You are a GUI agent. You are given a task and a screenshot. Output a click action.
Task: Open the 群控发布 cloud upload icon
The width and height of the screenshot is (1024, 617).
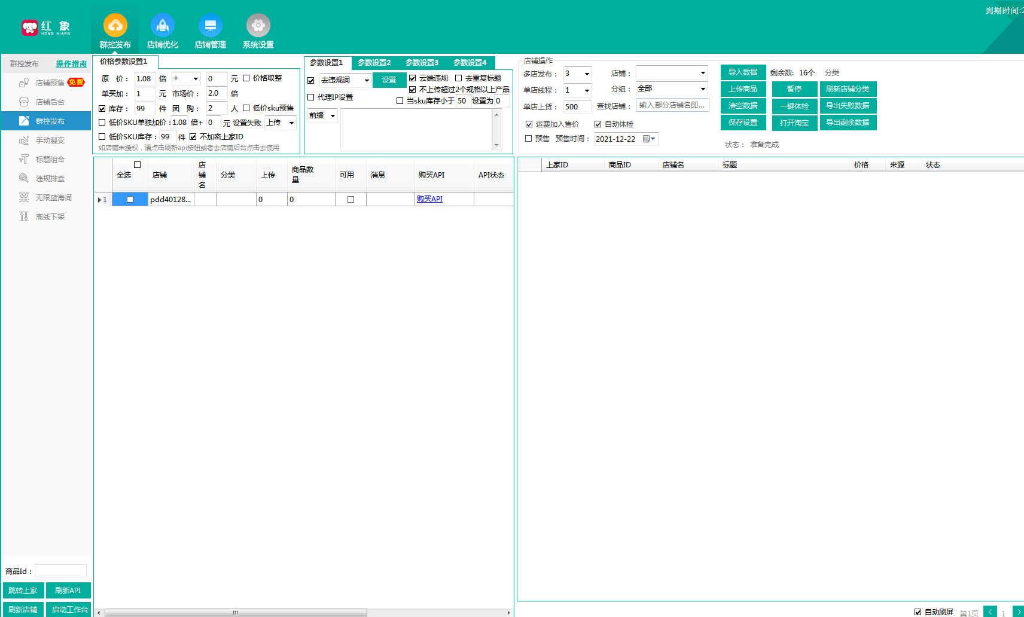pyautogui.click(x=115, y=25)
